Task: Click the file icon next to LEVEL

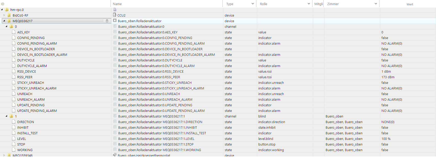Action: (14, 139)
